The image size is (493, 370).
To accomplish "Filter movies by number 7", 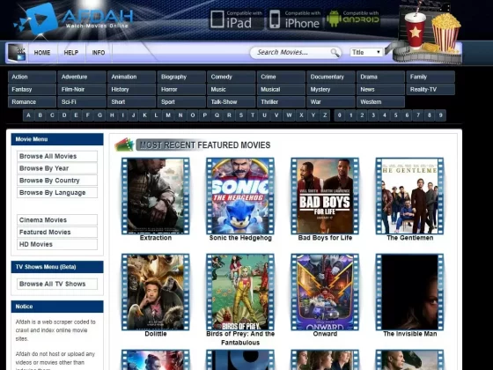I will pos(418,115).
